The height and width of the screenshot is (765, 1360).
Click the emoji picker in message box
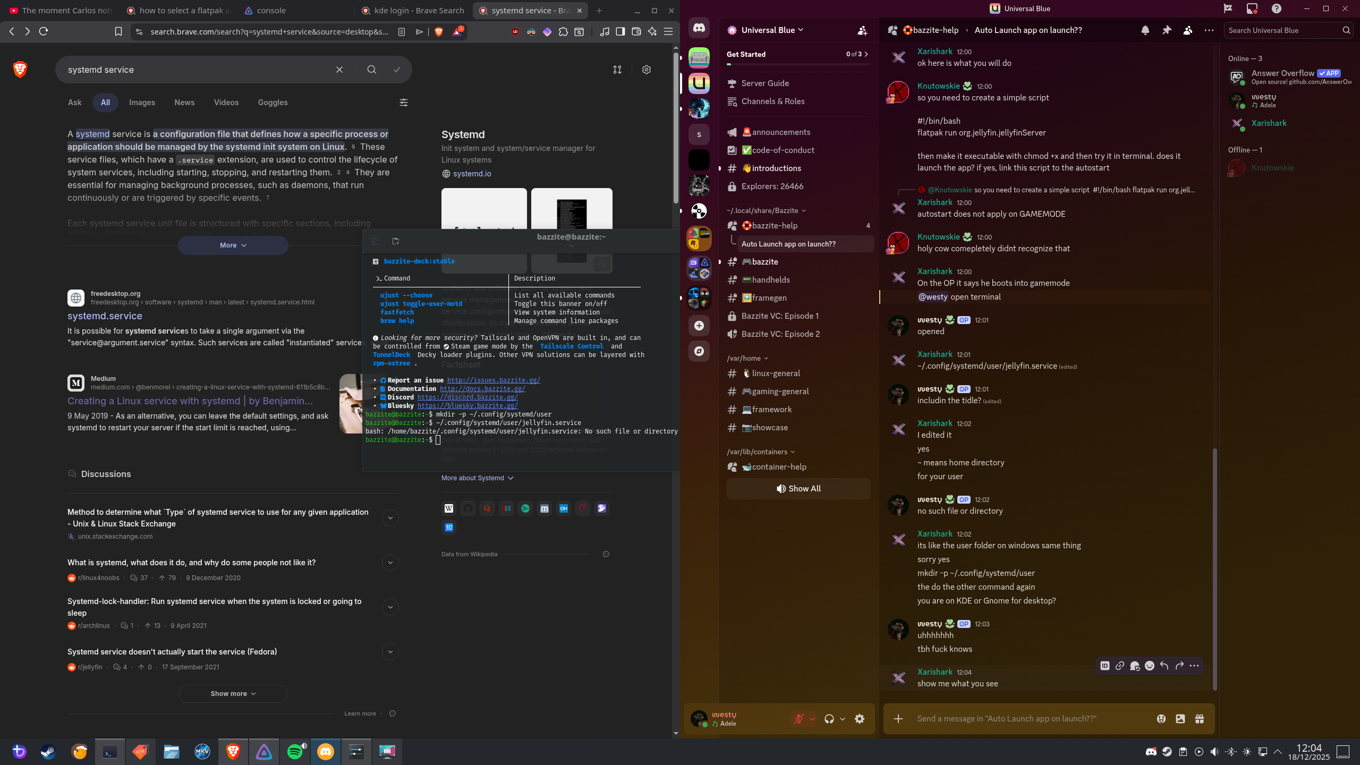click(1161, 719)
